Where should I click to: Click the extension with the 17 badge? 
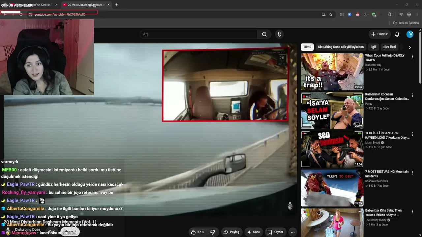[374, 15]
